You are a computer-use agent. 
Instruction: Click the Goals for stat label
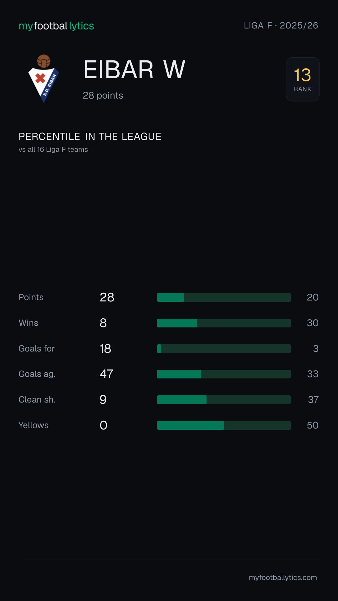click(37, 349)
